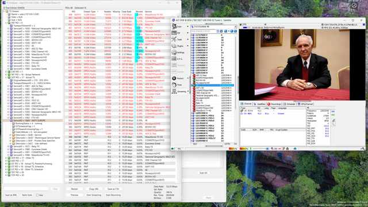The image size is (368, 207).
Task: Click Start Recording button
Action: tap(113, 195)
